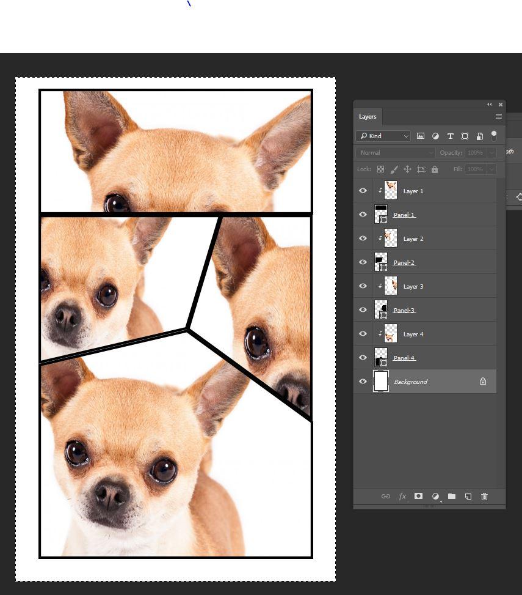Image resolution: width=522 pixels, height=595 pixels.
Task: Select Layer 2 name
Action: [413, 238]
